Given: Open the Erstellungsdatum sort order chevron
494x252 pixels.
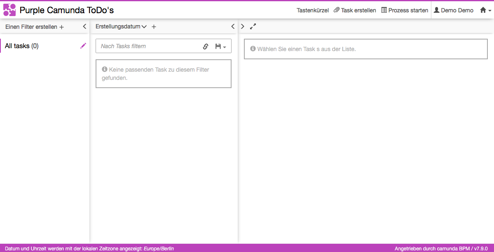Looking at the screenshot, I should click(144, 27).
